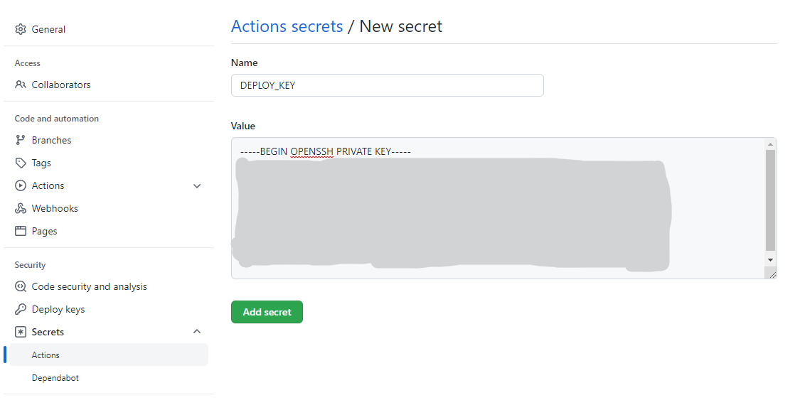Go back via Actions secrets breadcrumb link
Viewport: 800px width, 405px height.
point(287,26)
